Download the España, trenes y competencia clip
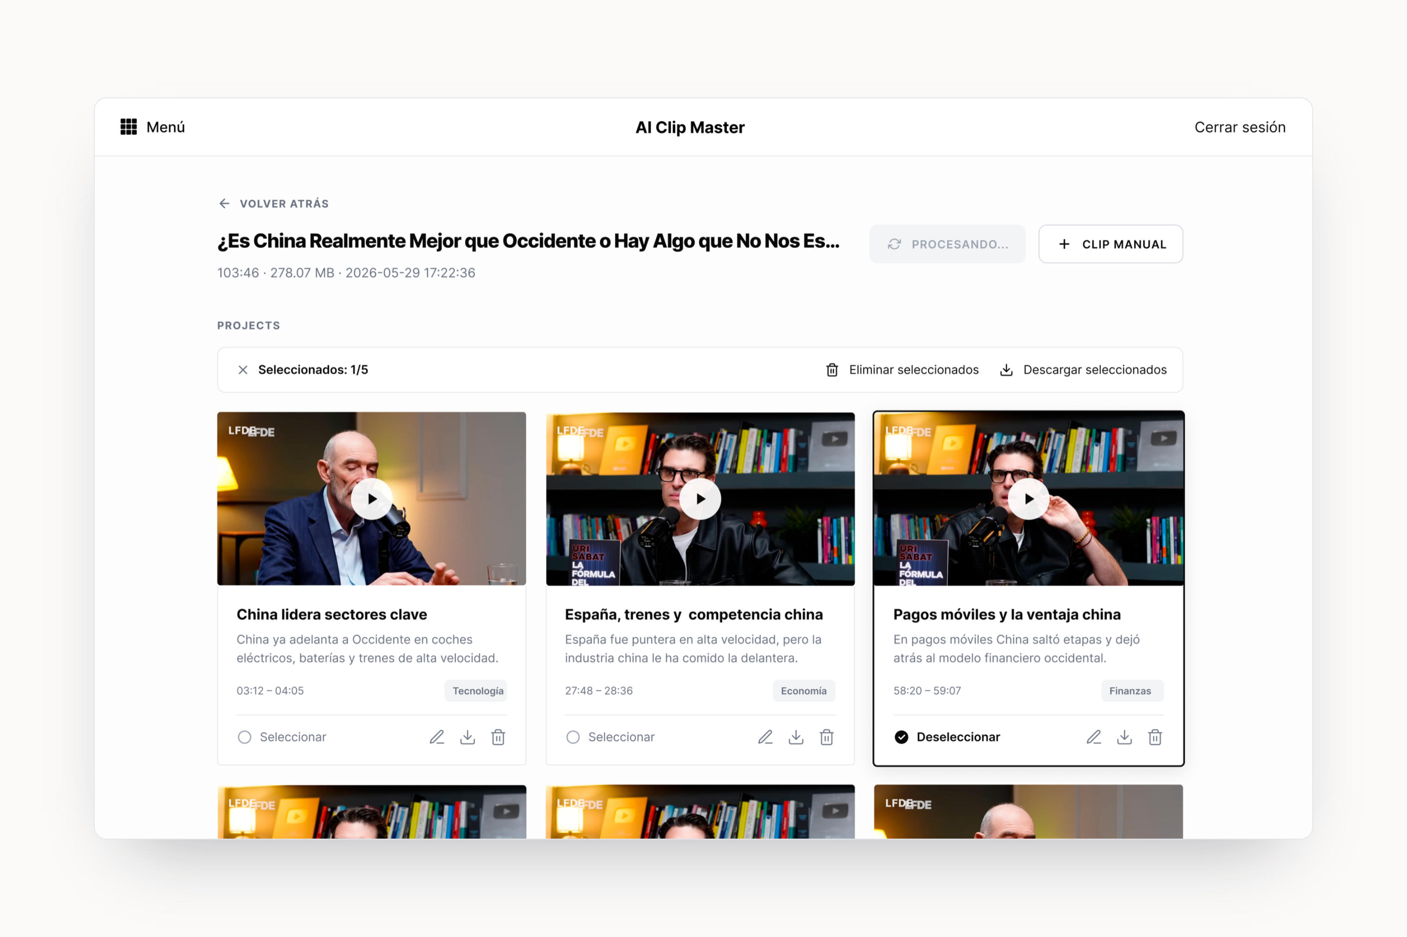The image size is (1407, 937). click(x=795, y=737)
